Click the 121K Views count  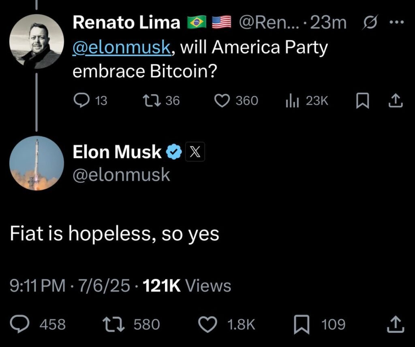pyautogui.click(x=187, y=286)
